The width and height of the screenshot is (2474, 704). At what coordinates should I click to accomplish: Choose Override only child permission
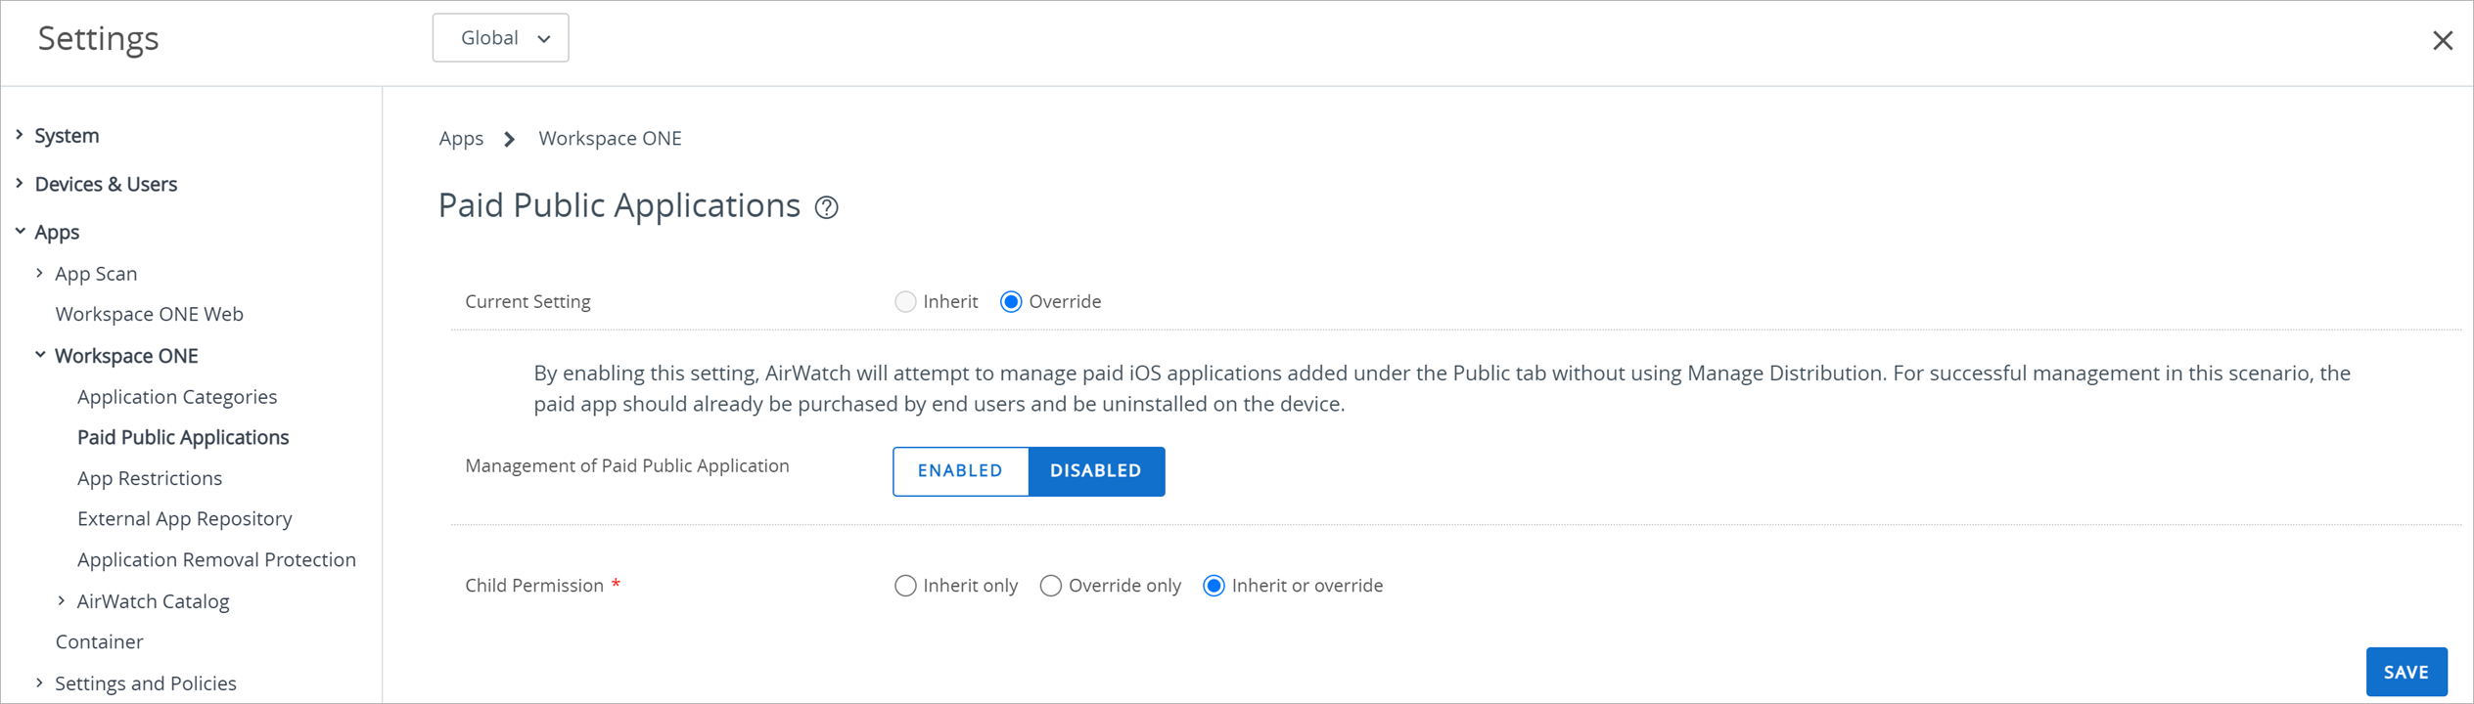1050,586
